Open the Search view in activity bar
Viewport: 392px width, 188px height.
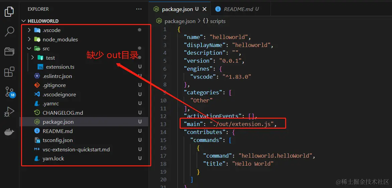(x=9, y=31)
